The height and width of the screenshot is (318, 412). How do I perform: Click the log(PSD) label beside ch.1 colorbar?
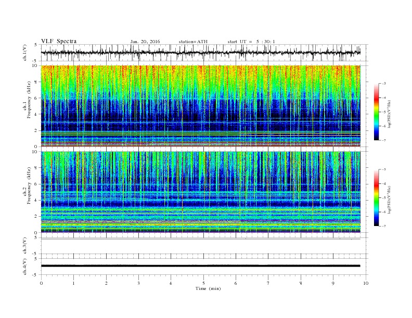(389, 114)
